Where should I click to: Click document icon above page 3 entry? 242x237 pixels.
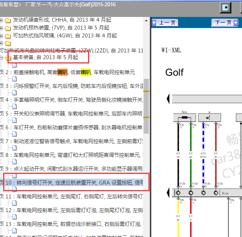pos(15,79)
